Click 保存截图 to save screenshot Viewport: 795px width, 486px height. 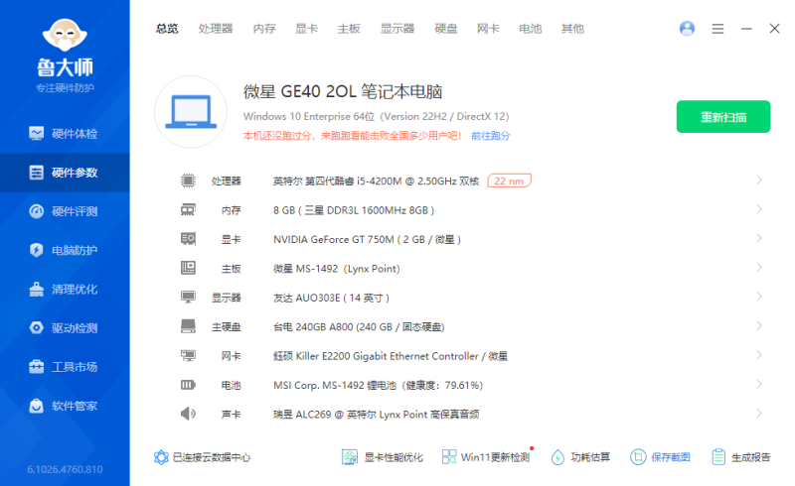point(660,457)
